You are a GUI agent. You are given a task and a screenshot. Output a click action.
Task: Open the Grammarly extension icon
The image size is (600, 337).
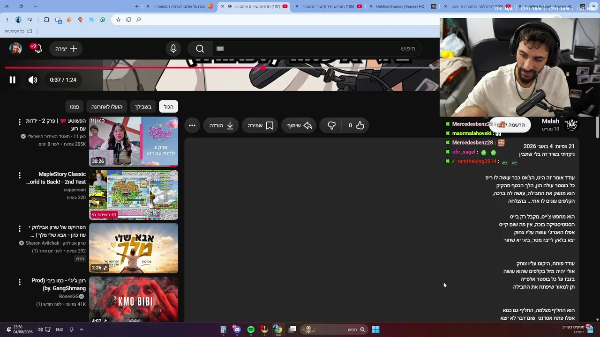tap(103, 20)
